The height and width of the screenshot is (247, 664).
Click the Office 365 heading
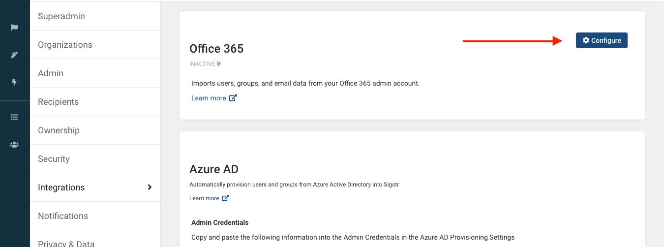(x=216, y=49)
